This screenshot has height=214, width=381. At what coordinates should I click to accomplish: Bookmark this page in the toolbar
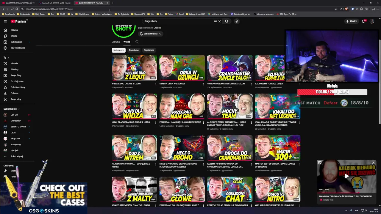pos(16,9)
